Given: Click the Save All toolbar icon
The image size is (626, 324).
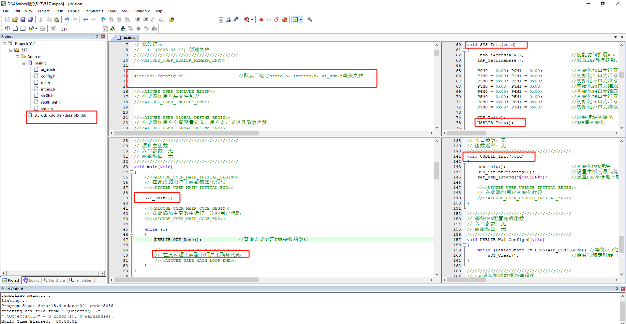Looking at the screenshot, I should tap(31, 20).
